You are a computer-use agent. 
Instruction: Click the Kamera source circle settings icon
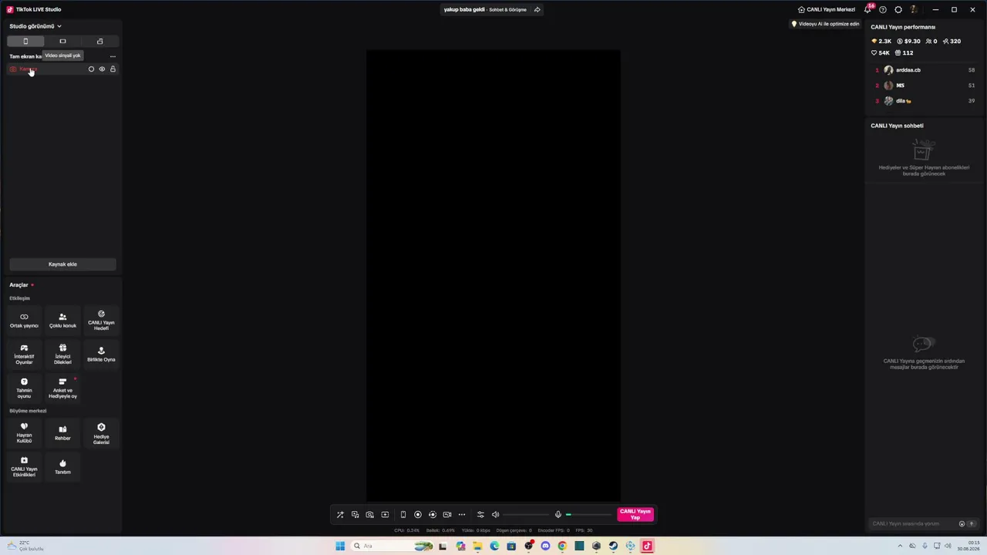[91, 69]
